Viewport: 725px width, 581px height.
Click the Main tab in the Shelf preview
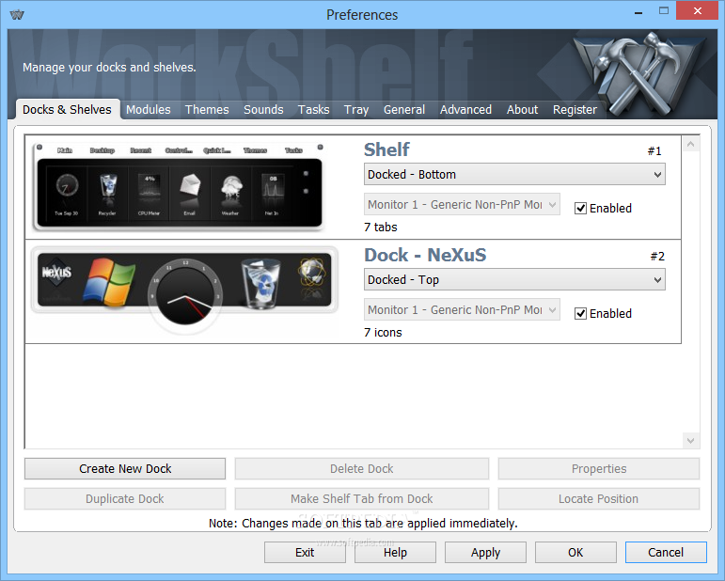coord(65,150)
